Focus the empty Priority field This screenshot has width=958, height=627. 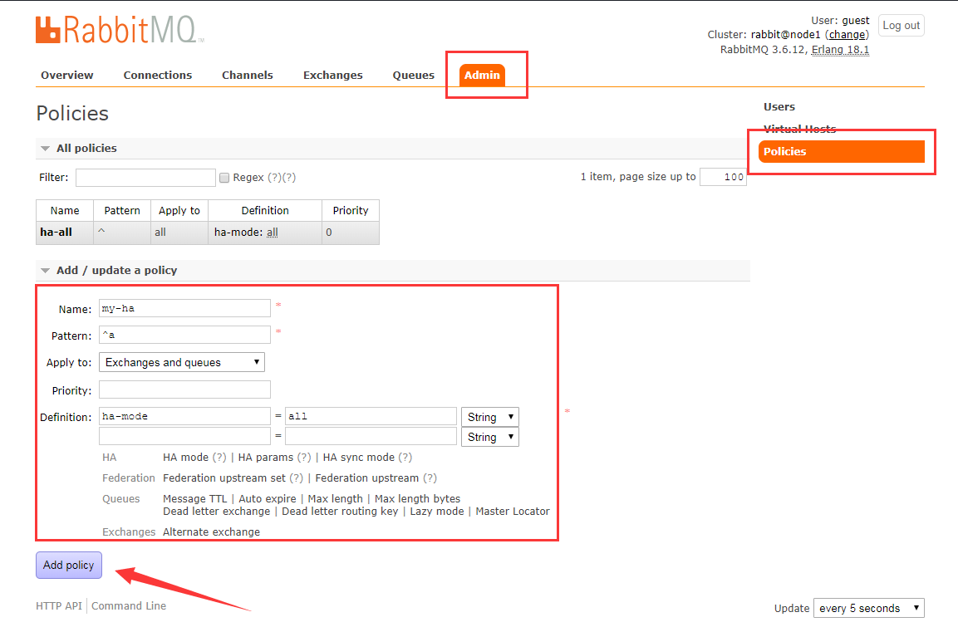pyautogui.click(x=184, y=389)
